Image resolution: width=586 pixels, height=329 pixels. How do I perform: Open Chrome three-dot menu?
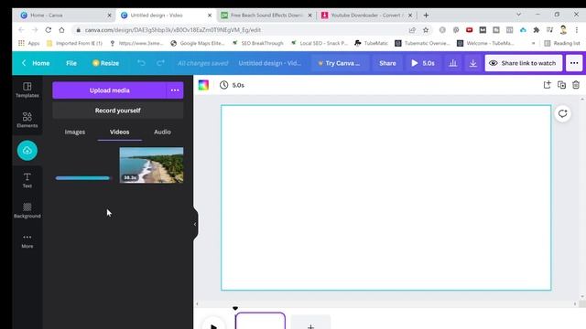click(x=577, y=30)
